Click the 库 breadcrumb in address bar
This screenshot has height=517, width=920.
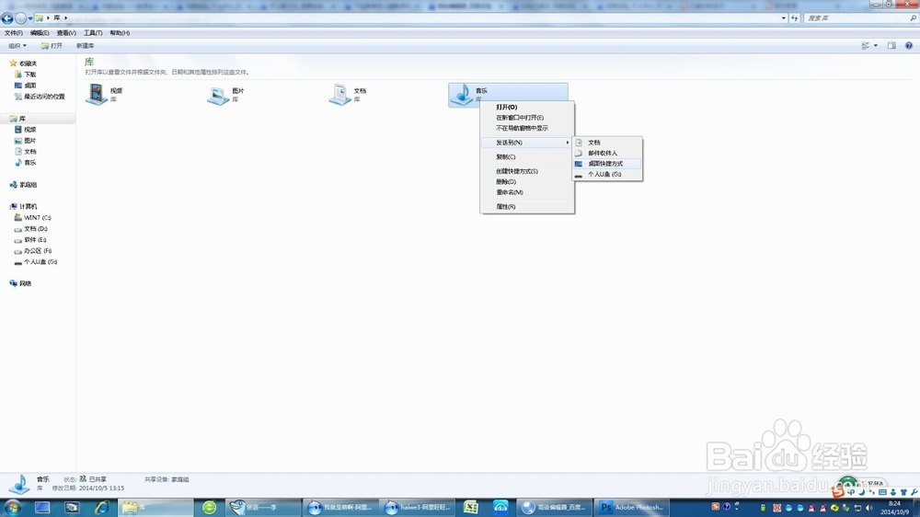pos(57,18)
